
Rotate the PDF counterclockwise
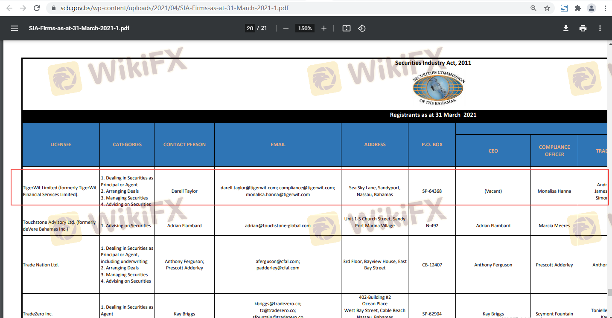(x=362, y=28)
